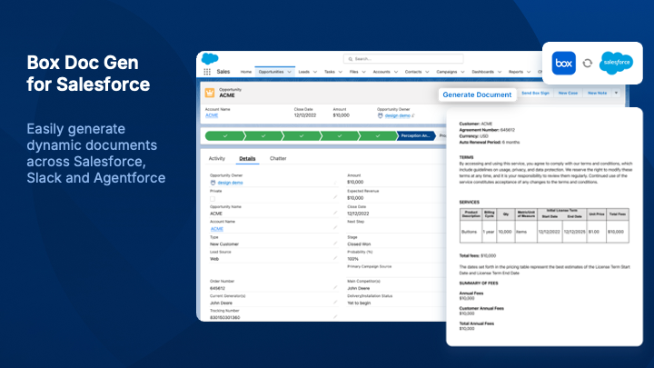Click the large Salesforce cloud badge
This screenshot has height=368, width=654.
point(617,63)
